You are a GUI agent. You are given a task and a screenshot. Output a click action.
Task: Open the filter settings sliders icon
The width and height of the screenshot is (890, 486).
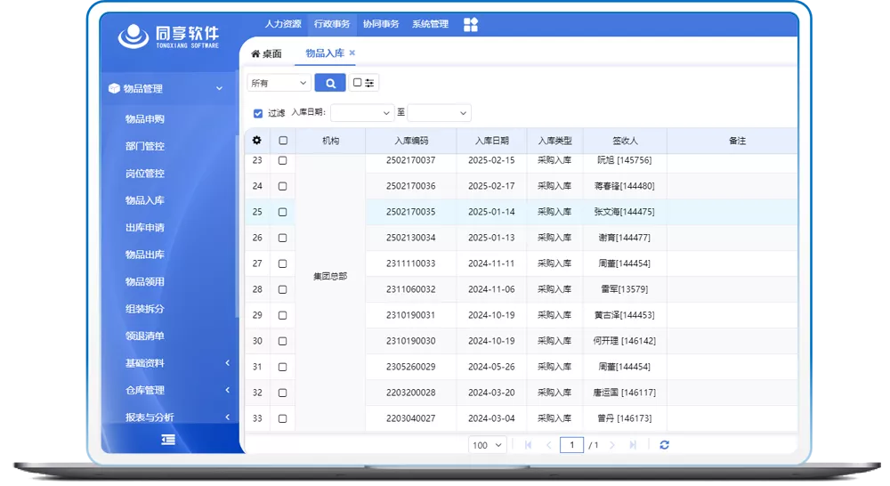[x=369, y=83]
